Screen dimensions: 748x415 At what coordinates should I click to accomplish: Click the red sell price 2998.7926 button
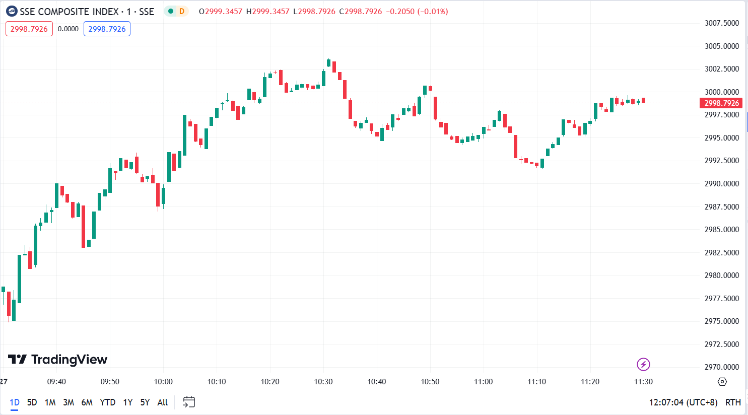click(29, 29)
